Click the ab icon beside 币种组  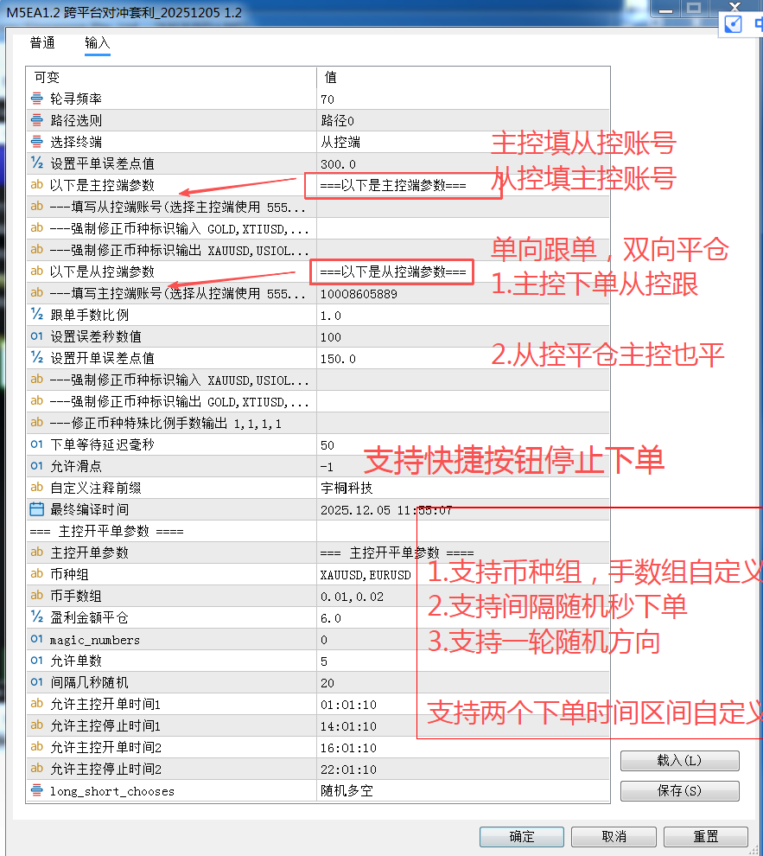pyautogui.click(x=35, y=573)
